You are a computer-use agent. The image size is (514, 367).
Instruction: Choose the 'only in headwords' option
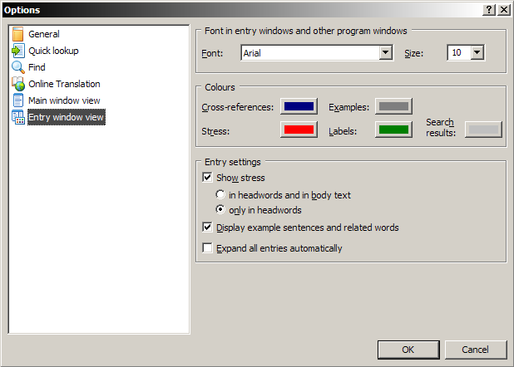221,210
